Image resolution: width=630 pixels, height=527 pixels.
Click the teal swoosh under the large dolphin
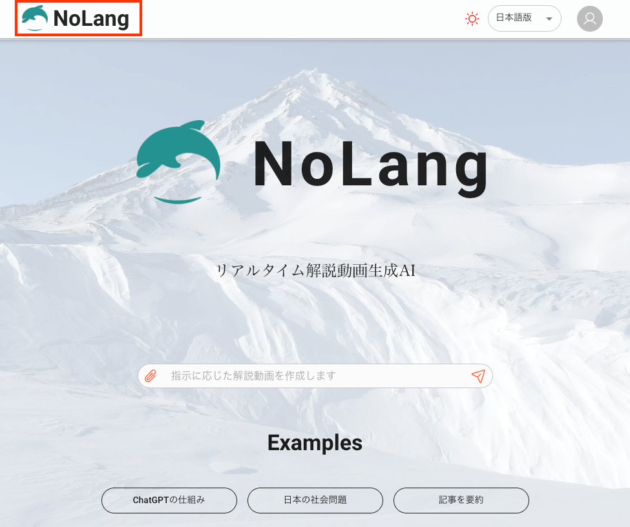pyautogui.click(x=178, y=200)
